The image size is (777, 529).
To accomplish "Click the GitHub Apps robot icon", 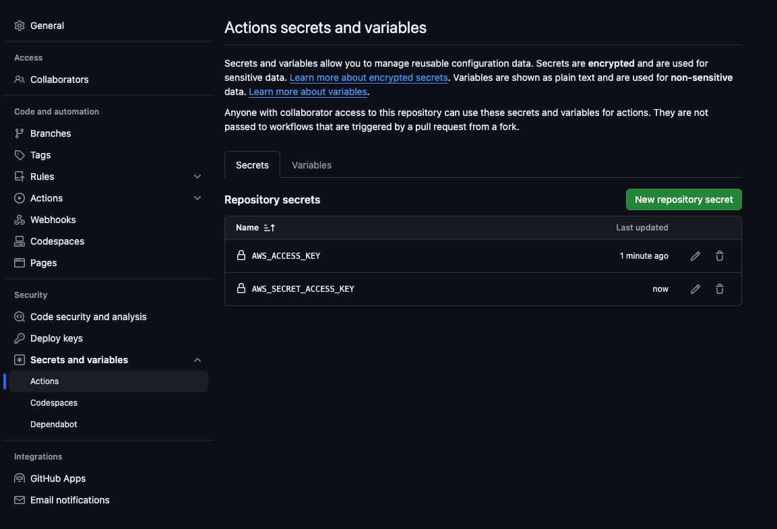I will coord(20,478).
